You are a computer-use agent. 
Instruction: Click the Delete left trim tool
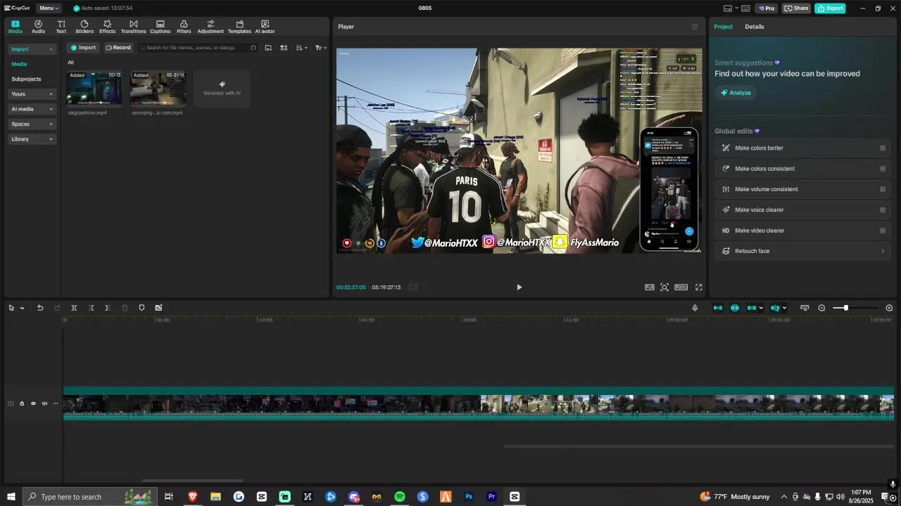(91, 308)
